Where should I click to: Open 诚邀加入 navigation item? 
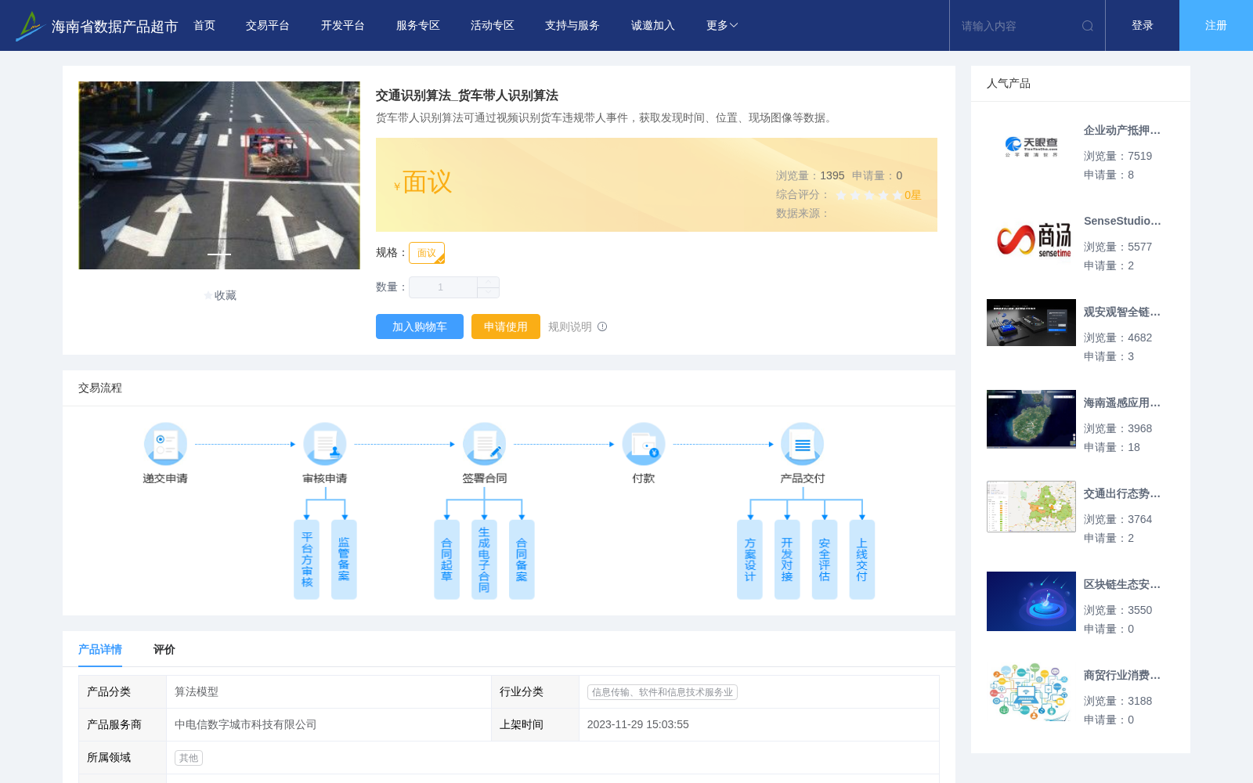tap(653, 26)
